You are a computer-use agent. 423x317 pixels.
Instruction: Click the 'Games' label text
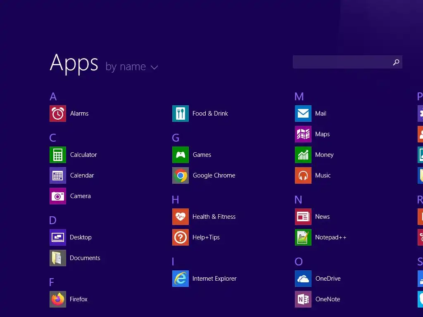point(202,155)
